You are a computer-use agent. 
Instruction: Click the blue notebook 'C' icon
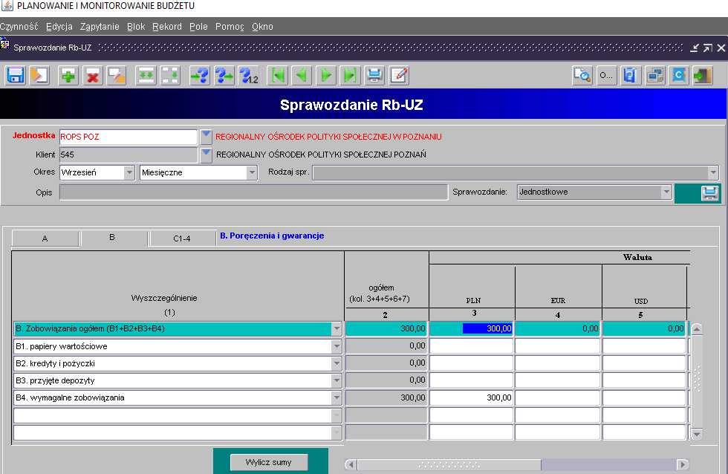click(679, 75)
